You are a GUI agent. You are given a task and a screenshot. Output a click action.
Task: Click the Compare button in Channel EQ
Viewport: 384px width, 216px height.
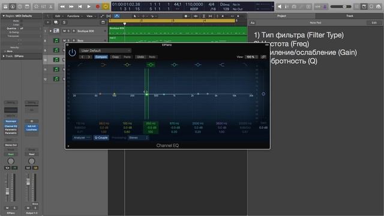tap(101, 57)
